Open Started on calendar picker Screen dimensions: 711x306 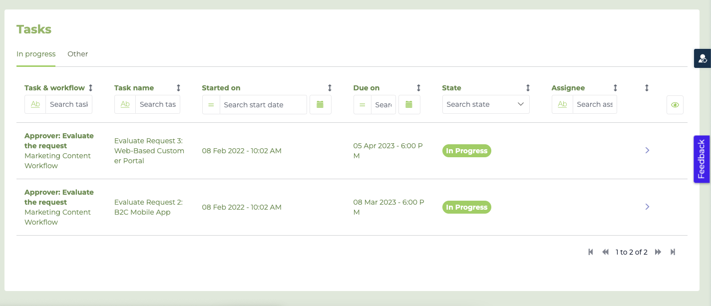click(321, 105)
